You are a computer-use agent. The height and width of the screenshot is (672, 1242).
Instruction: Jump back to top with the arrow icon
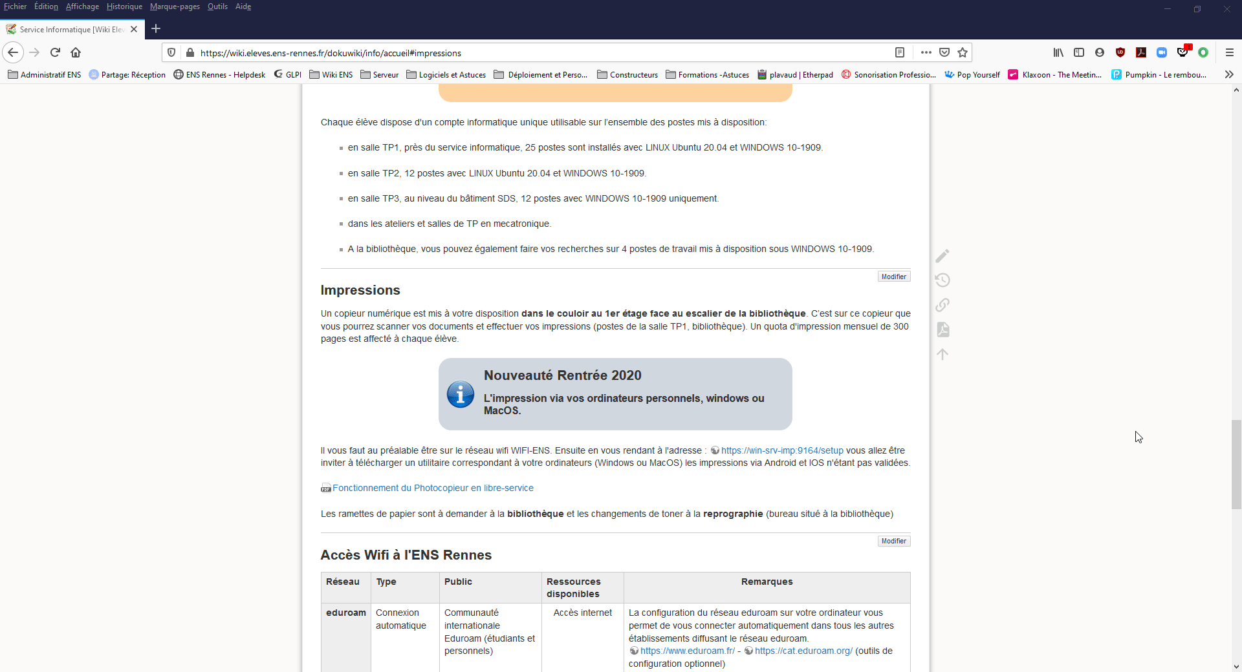tap(942, 354)
